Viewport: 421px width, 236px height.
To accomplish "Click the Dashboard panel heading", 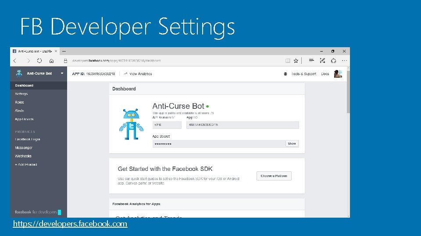I will tap(124, 89).
